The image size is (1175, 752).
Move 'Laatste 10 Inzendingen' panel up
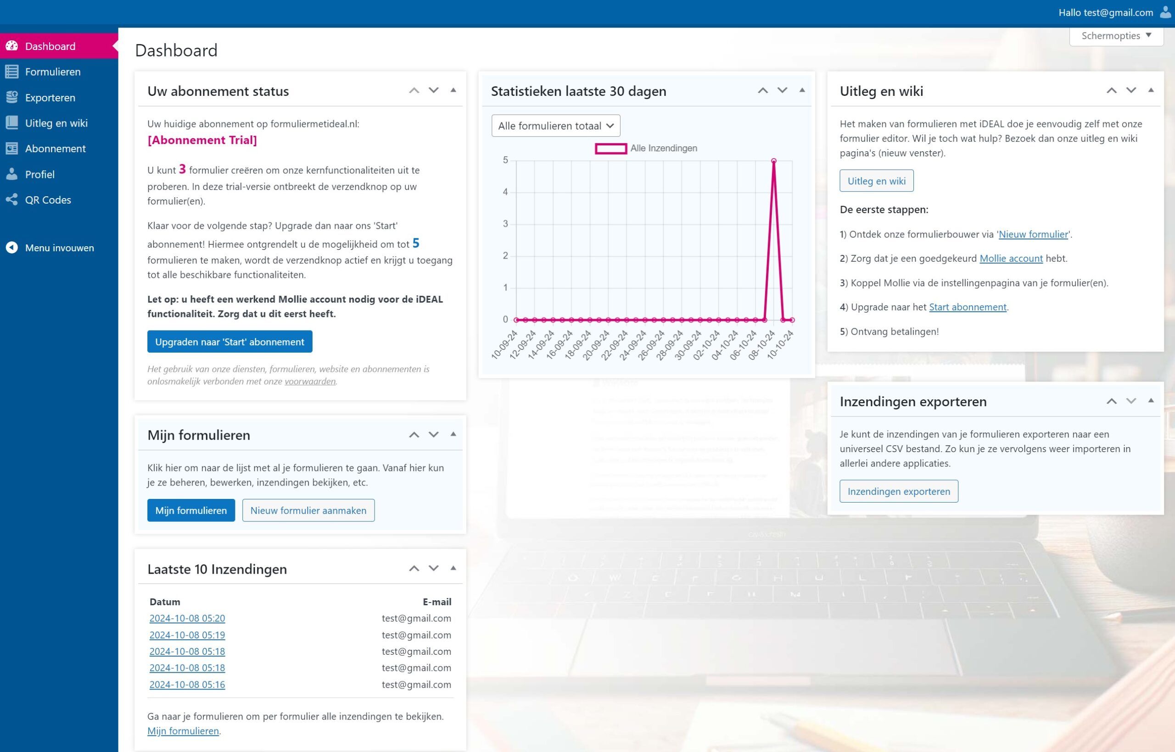click(x=414, y=569)
